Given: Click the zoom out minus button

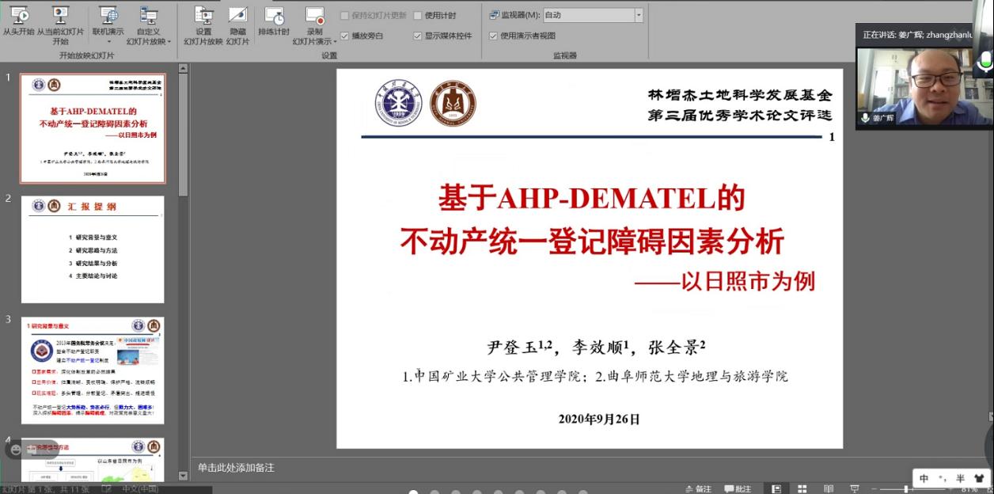Looking at the screenshot, I should pos(875,489).
